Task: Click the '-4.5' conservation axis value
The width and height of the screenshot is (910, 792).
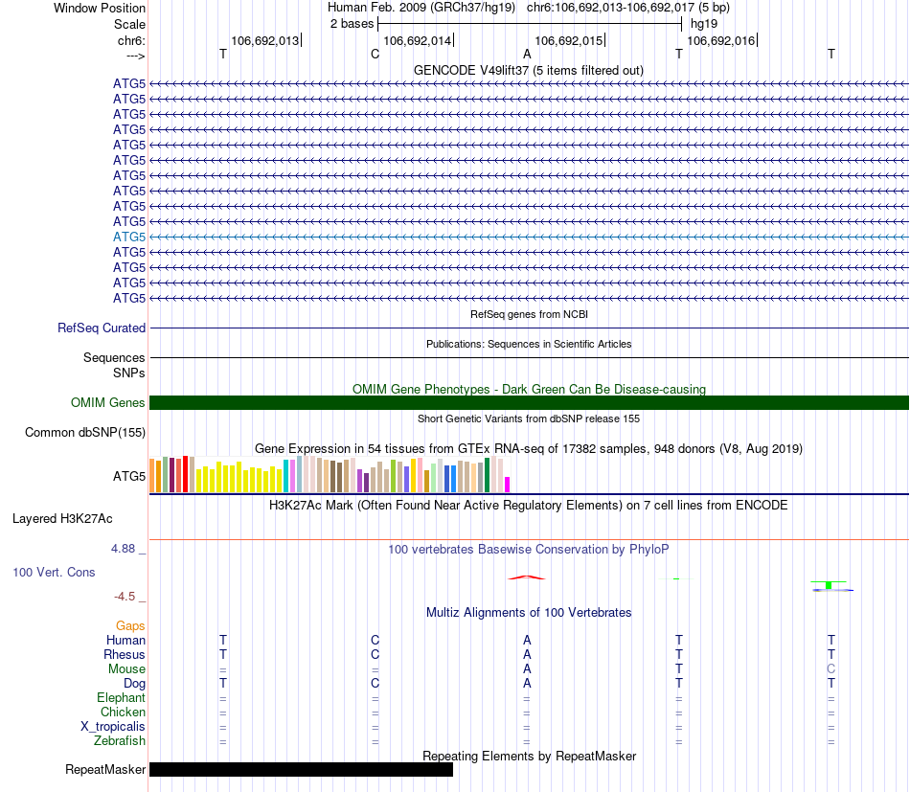Action: 125,597
